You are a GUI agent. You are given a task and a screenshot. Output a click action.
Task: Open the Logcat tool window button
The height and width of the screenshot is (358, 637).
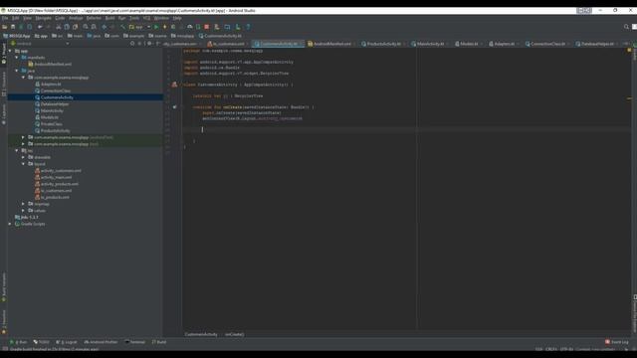point(67,342)
